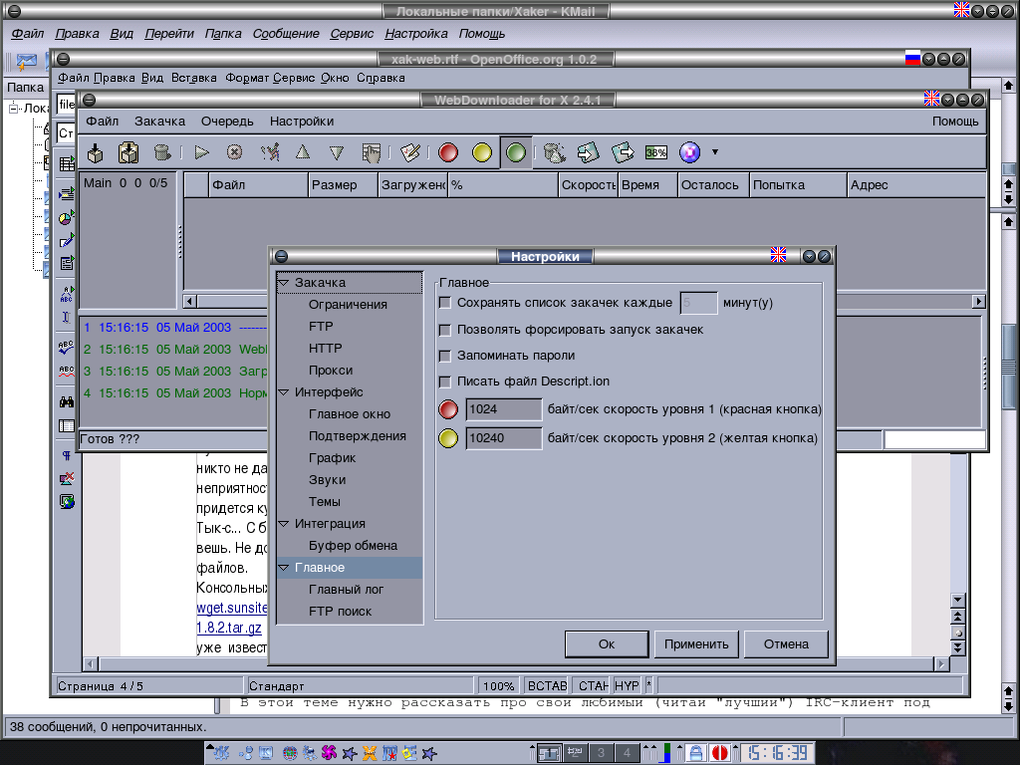Click the Адрес column header
Screen dimensions: 1020x765
coord(916,184)
